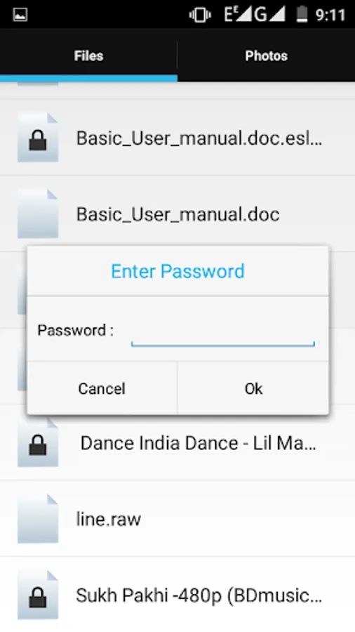Tap the 9:11 clock in status bar

(330, 15)
